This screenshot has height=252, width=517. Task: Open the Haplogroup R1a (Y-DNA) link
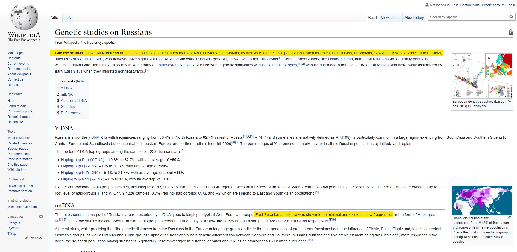(83, 160)
